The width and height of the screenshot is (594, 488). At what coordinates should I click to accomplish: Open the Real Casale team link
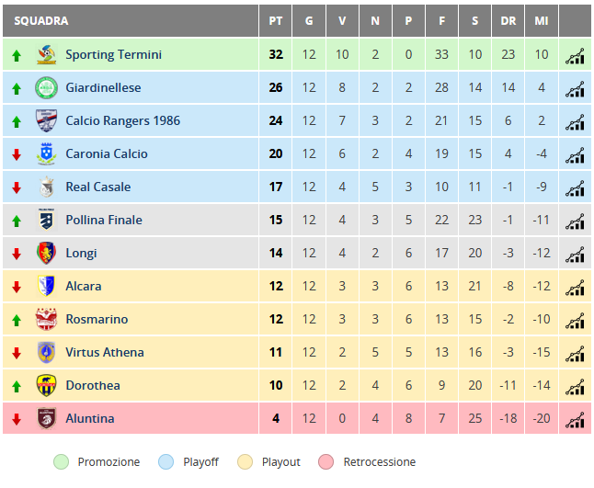[x=98, y=187]
